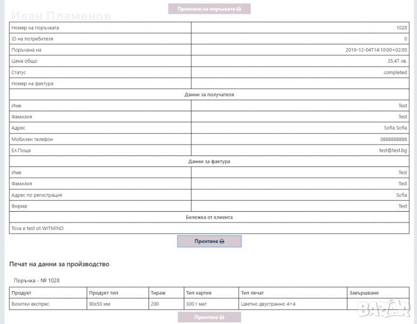Click the mobile phone number 0888888888

pos(392,139)
